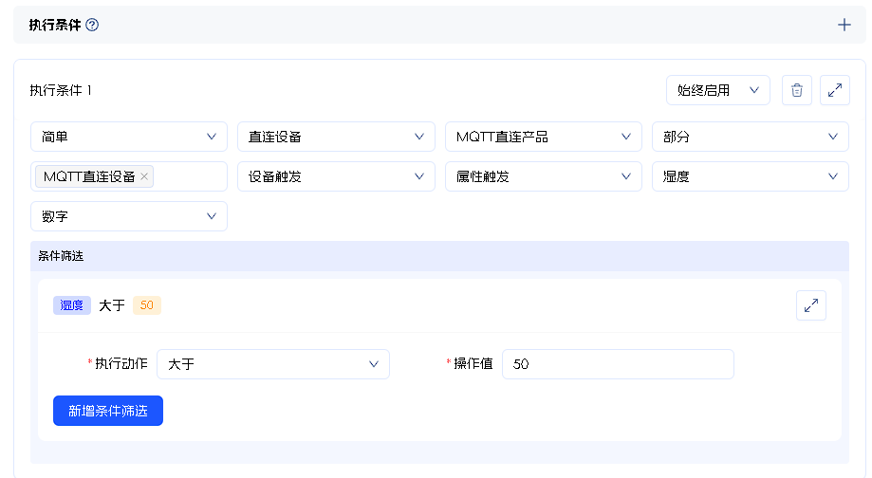Open the MQTT直连产品 product dropdown
This screenshot has width=872, height=478.
point(543,137)
